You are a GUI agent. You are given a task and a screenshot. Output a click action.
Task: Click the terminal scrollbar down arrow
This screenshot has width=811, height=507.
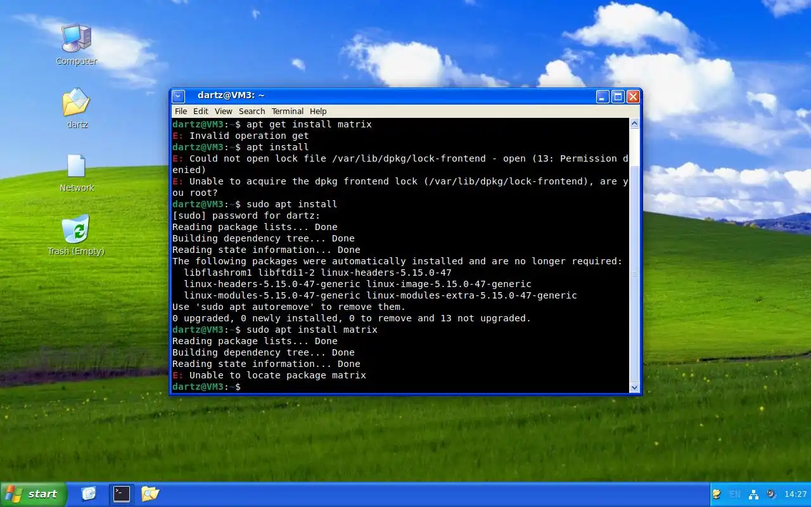634,387
